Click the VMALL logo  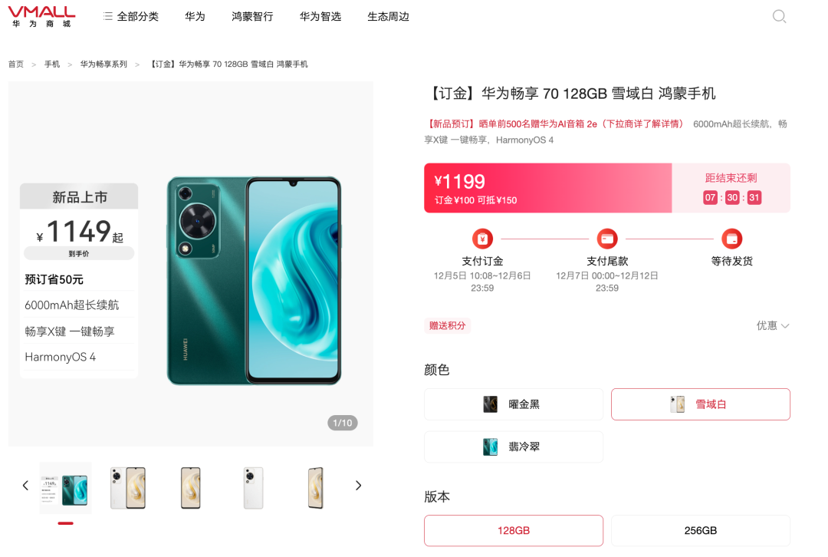tap(41, 16)
